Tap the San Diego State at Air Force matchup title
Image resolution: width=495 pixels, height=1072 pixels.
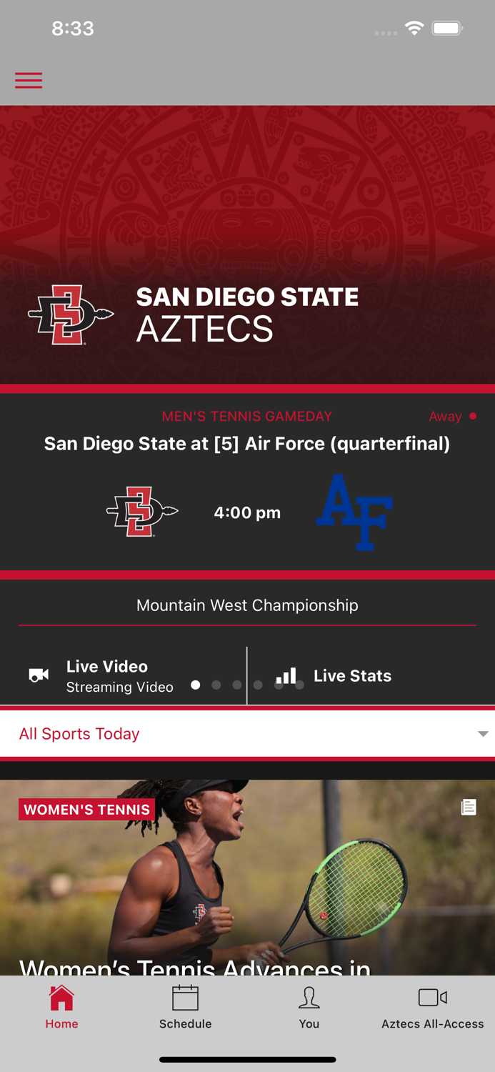247,444
